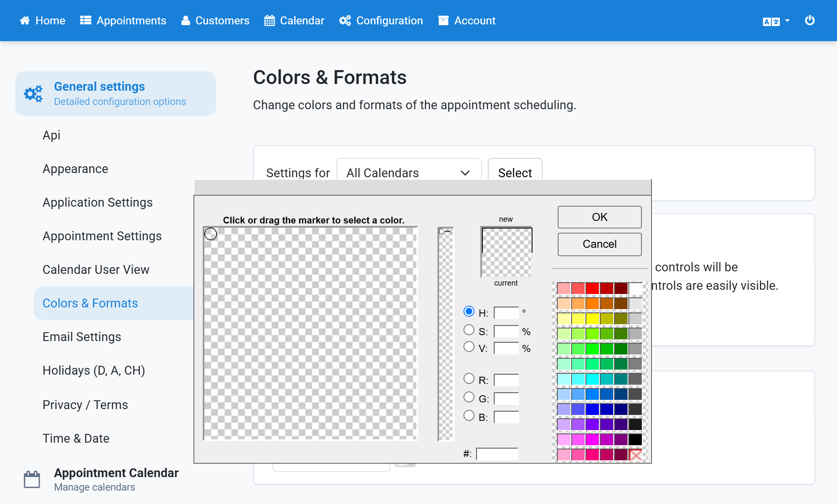Select the H hue radio button
The image size is (837, 504).
[469, 311]
